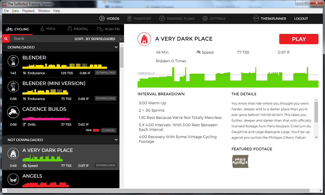Click the Training Plans label

tap(181, 19)
